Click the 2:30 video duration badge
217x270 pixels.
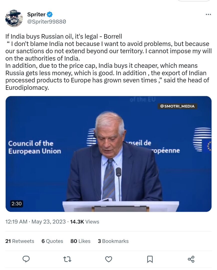point(17,204)
